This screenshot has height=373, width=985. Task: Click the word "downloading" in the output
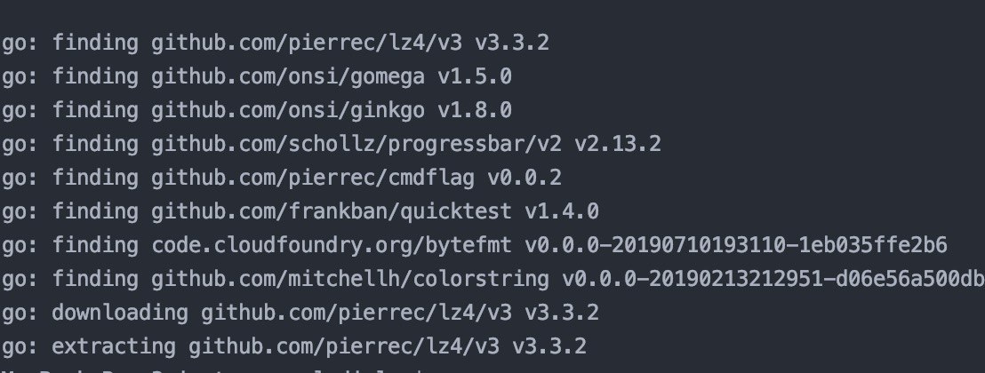click(120, 313)
